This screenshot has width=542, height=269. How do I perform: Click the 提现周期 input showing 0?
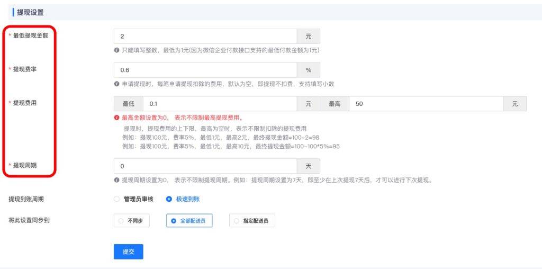tap(205, 166)
